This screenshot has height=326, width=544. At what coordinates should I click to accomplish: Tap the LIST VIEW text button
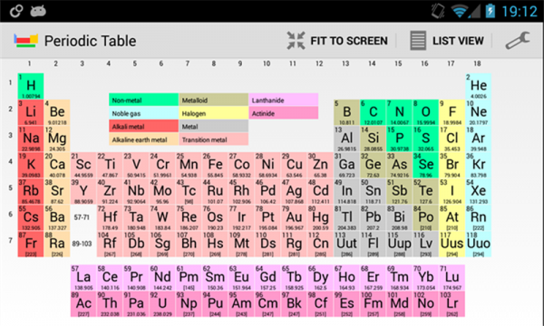coord(458,41)
